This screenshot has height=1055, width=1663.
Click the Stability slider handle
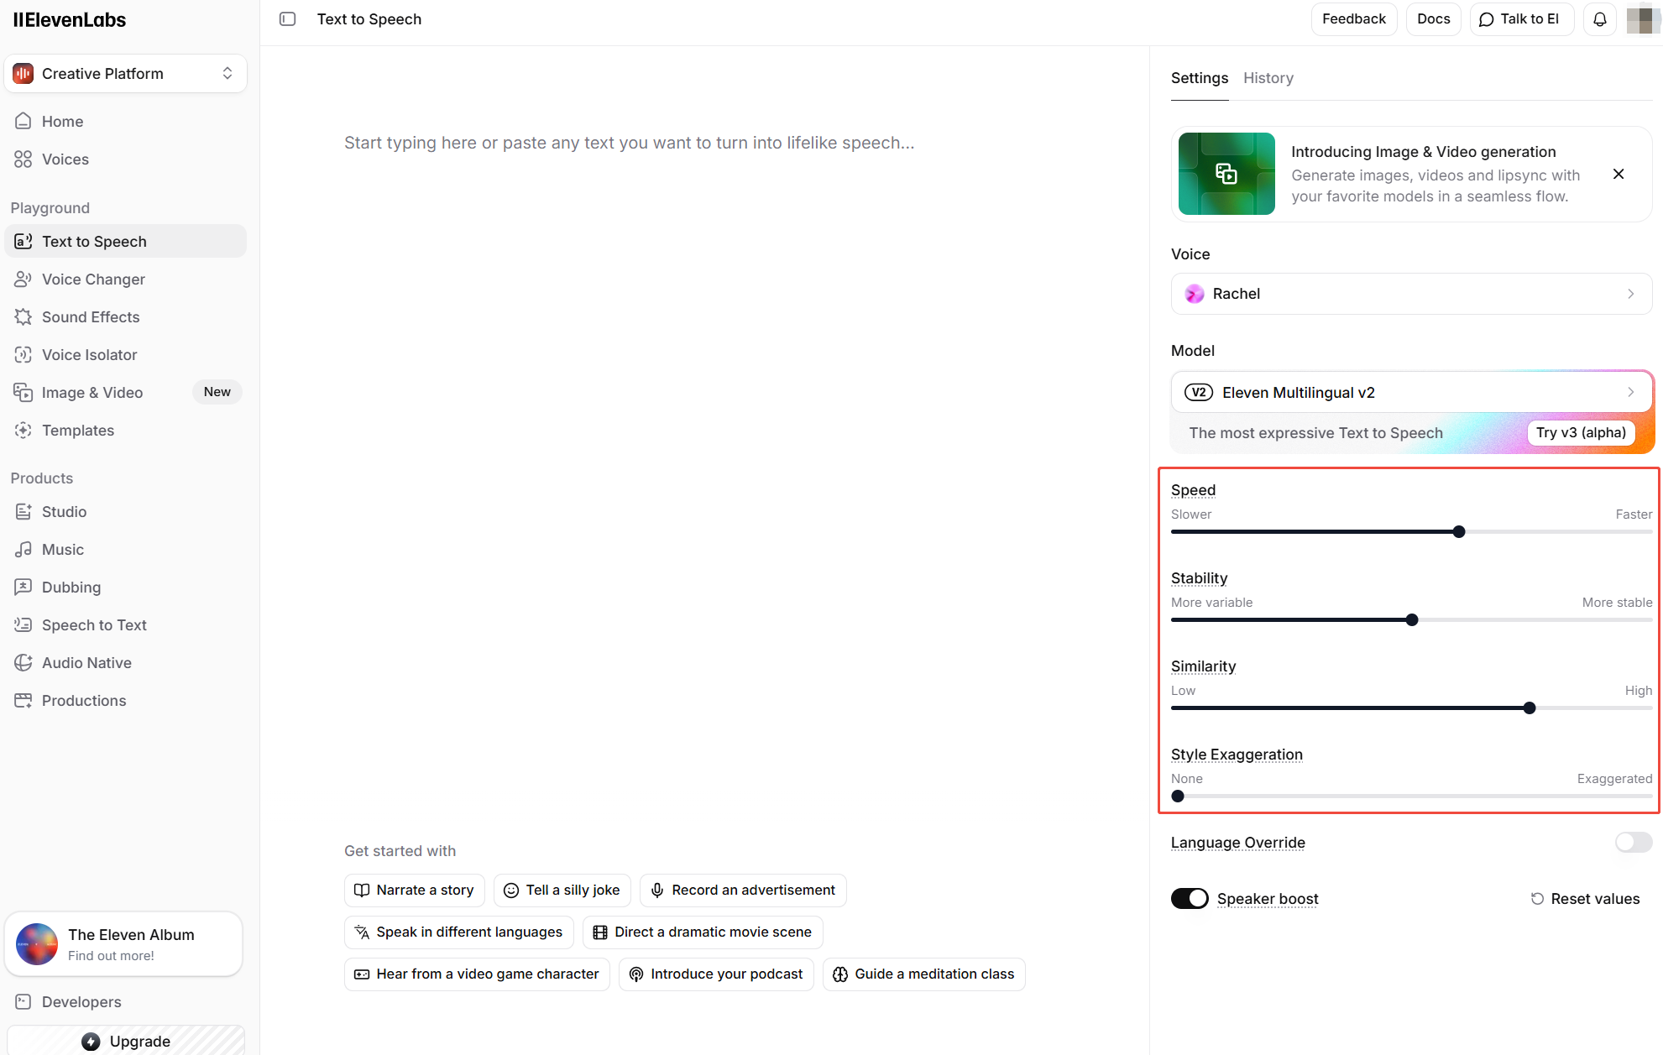pos(1412,620)
